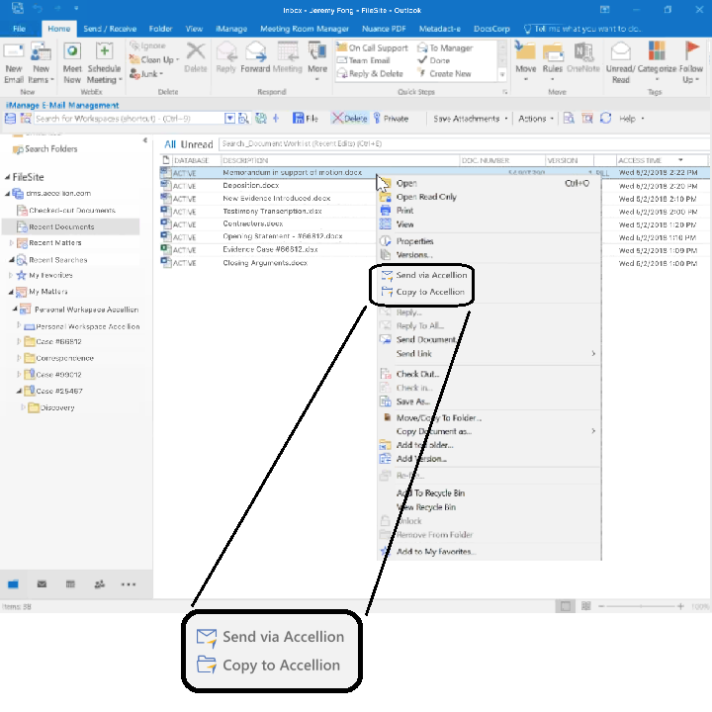Screen dimensions: 712x712
Task: Choose Copy to Accellion in context menu
Action: coord(430,292)
